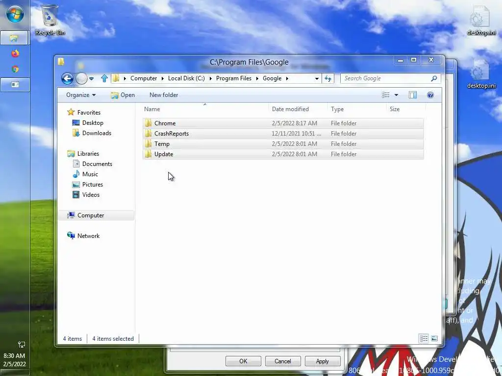Open the Windows Start orb
Image resolution: width=502 pixels, height=376 pixels.
(15, 14)
